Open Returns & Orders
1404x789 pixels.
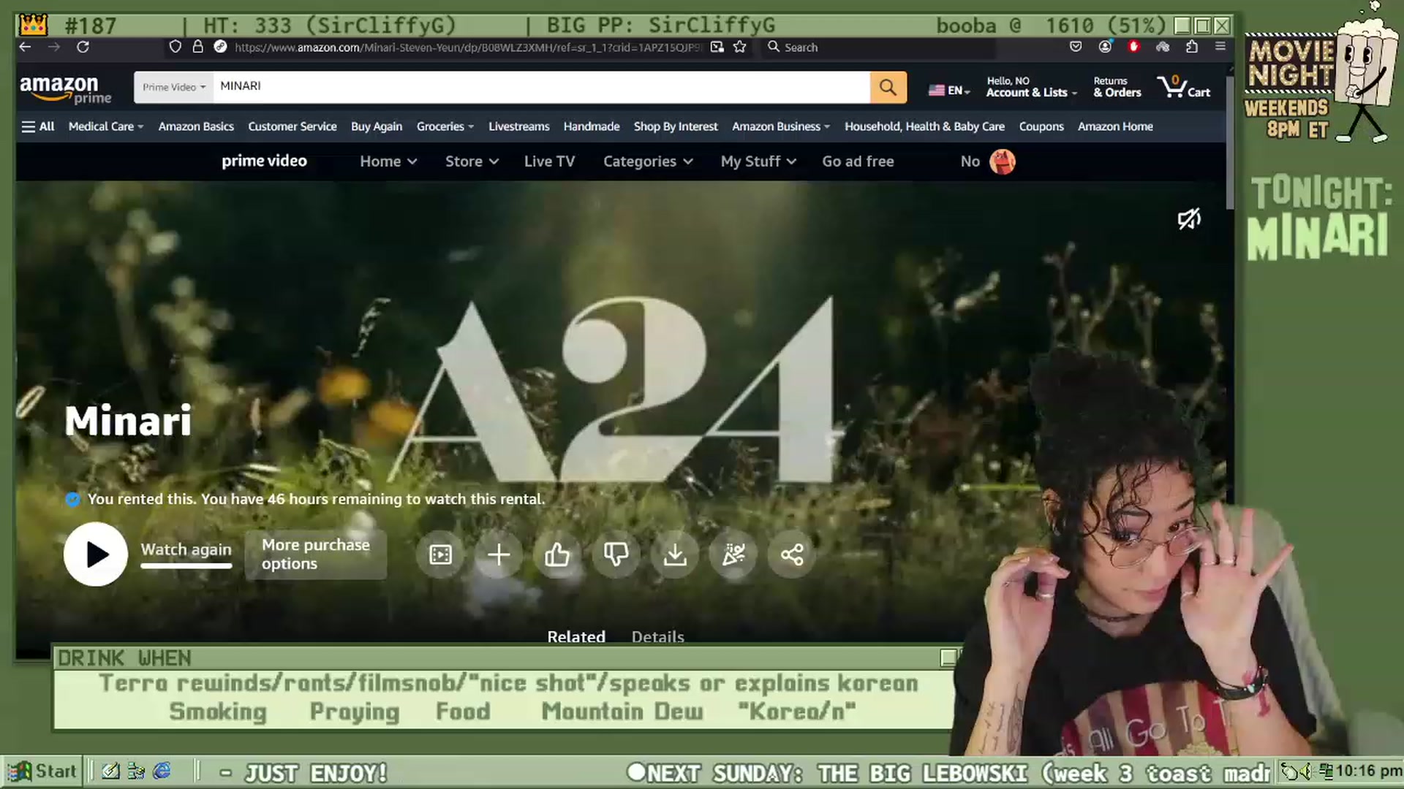(1117, 87)
